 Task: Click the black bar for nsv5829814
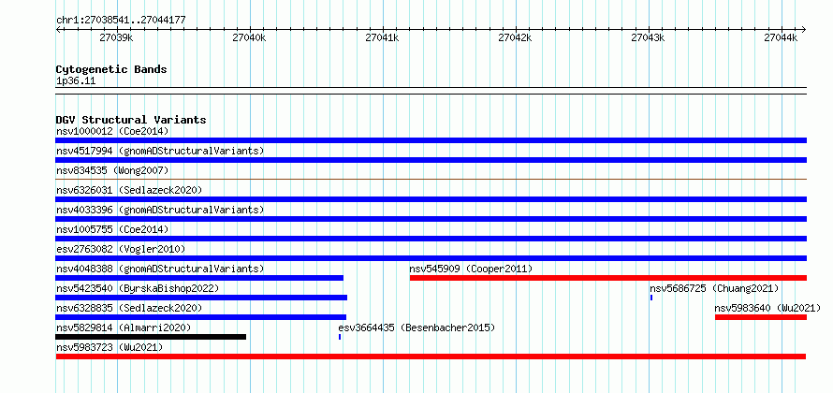point(151,337)
